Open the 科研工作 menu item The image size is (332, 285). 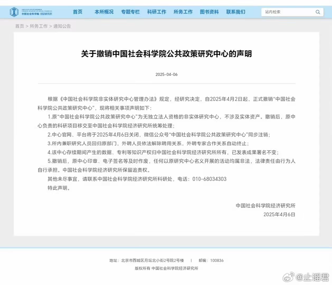157,12
